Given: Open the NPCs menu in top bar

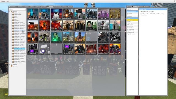Looking at the screenshot, I should 8,1.
